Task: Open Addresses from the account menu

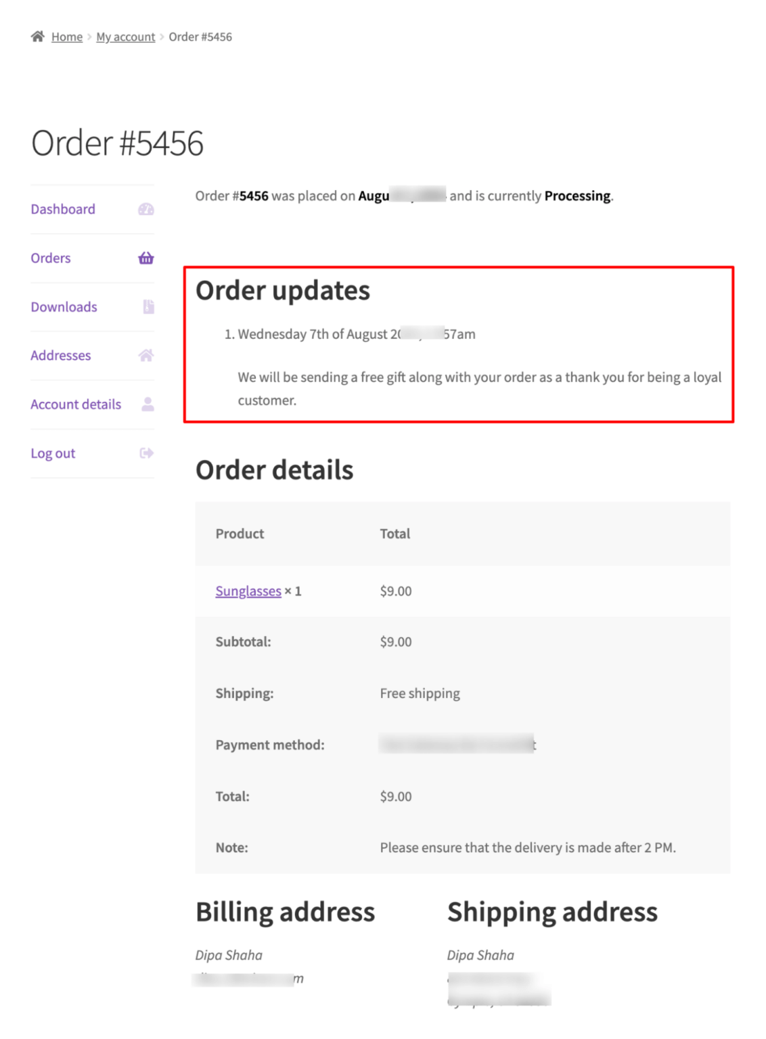Action: 61,355
